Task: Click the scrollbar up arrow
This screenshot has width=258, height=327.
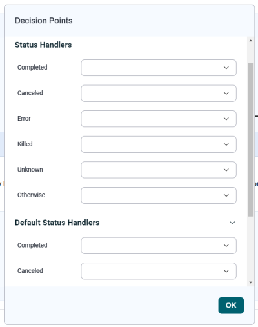Action: pos(250,41)
